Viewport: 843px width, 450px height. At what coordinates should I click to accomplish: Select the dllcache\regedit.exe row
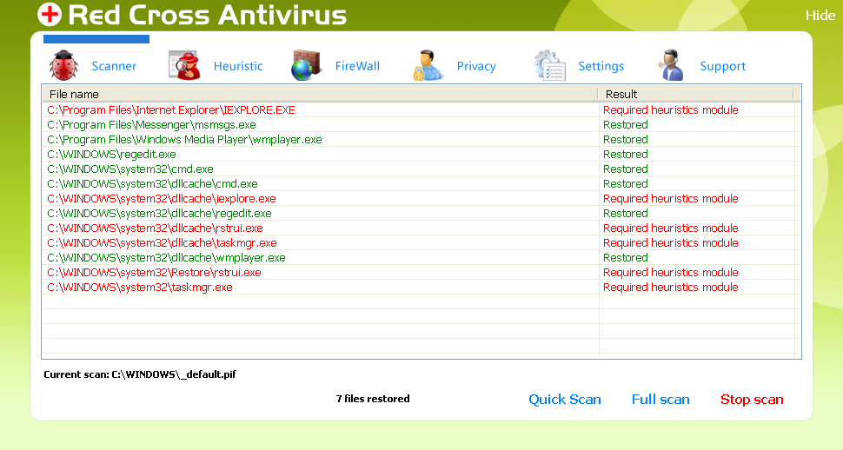click(x=421, y=214)
